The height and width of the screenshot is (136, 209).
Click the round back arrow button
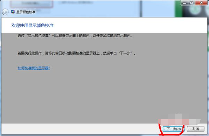coord(5,12)
